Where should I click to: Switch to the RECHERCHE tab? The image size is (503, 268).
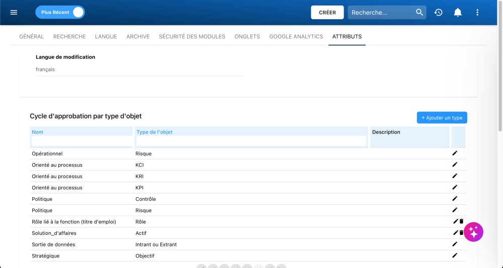point(69,37)
